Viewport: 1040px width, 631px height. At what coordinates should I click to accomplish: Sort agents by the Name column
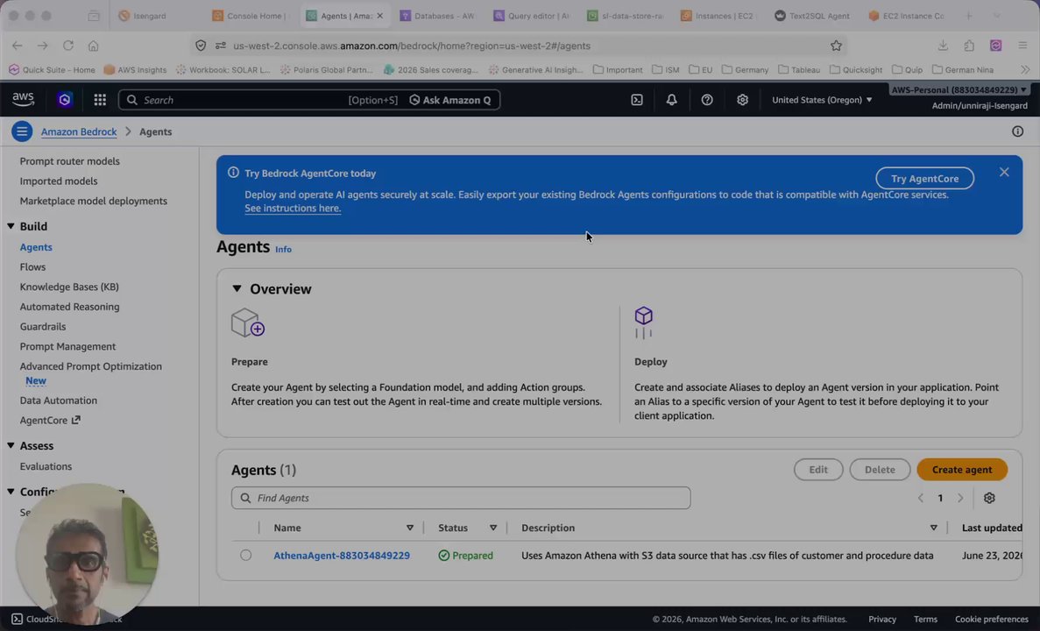coord(410,528)
